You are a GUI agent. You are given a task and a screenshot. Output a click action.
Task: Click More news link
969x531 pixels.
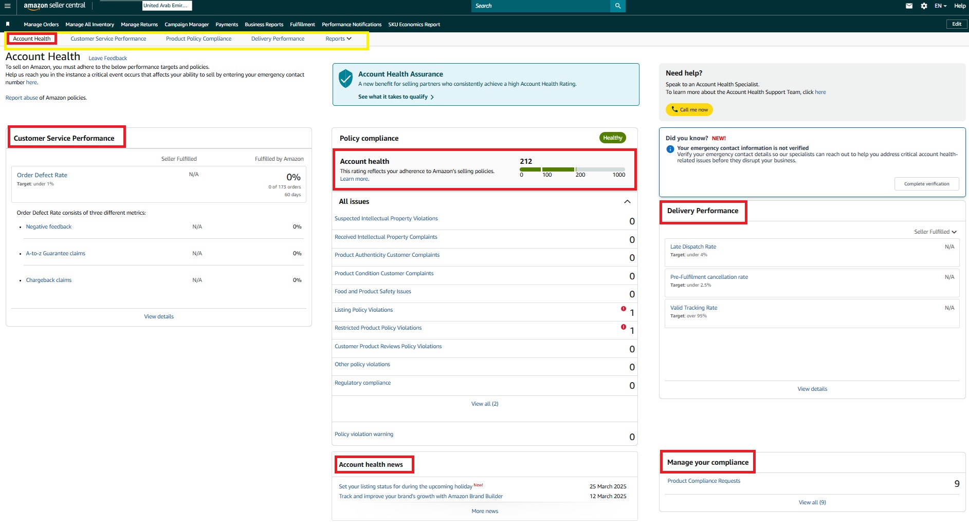[x=485, y=511]
